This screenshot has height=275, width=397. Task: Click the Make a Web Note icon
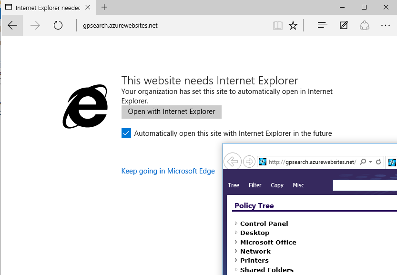(344, 26)
